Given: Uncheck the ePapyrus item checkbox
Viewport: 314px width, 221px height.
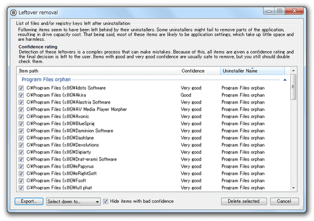Looking at the screenshot, I should 21,167.
